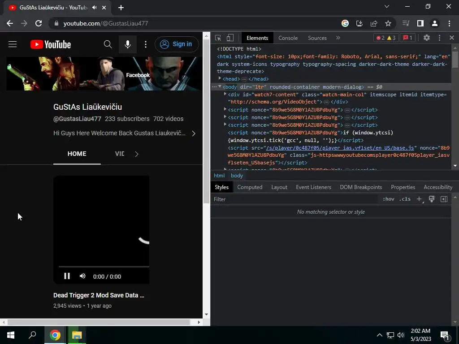Show more channel tabs with right chevron
Screen dimensions: 459x344
137,154
